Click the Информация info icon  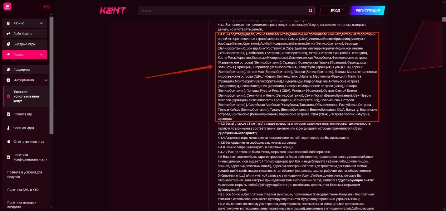(8, 80)
